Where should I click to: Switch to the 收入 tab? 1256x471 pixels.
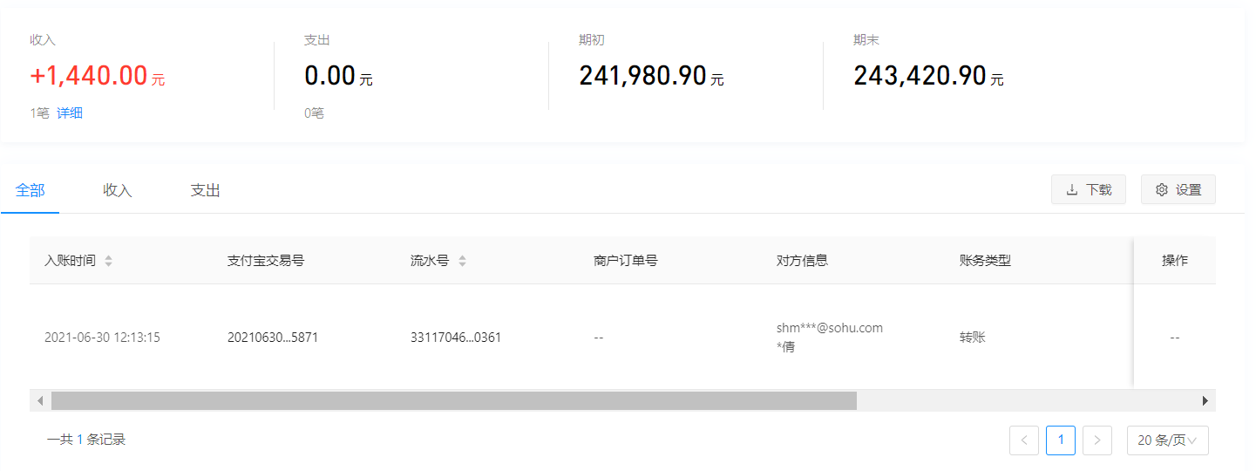[x=118, y=190]
